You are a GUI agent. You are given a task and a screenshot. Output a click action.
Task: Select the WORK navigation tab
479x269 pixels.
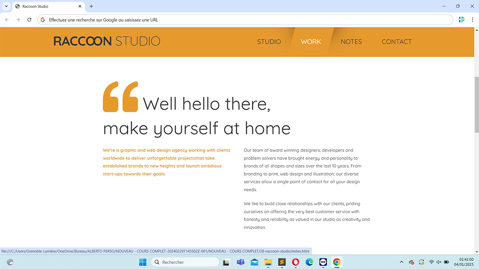click(311, 42)
